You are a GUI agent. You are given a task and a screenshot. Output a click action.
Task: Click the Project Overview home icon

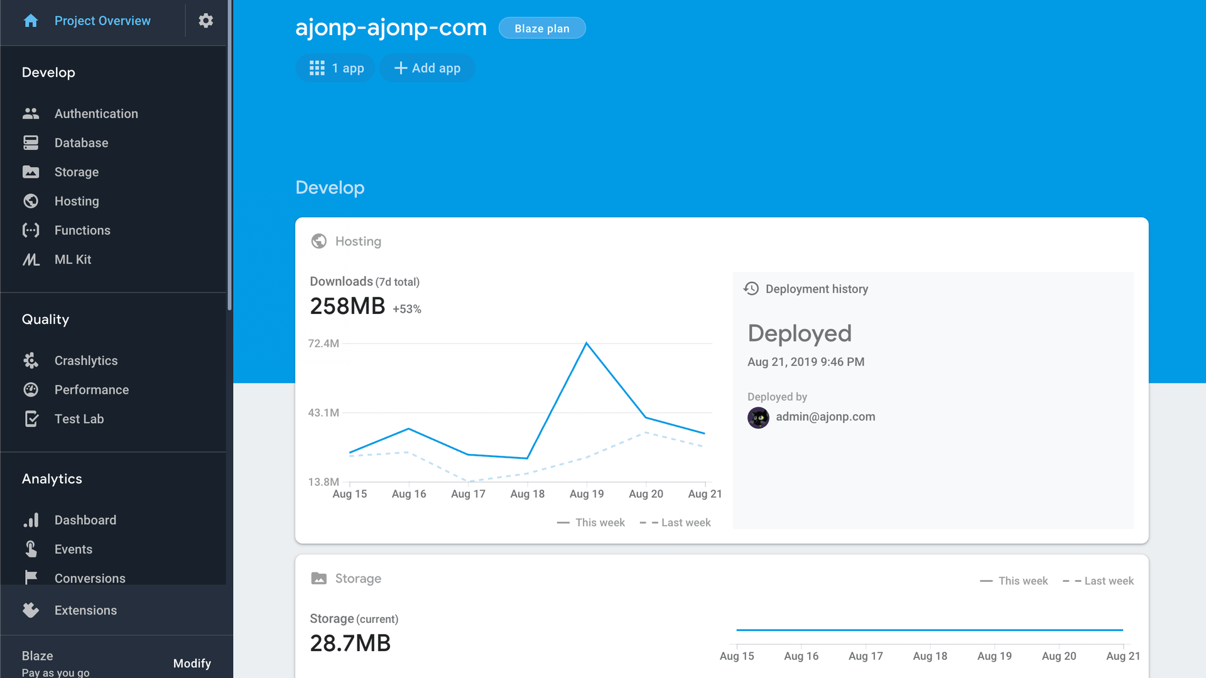coord(31,21)
